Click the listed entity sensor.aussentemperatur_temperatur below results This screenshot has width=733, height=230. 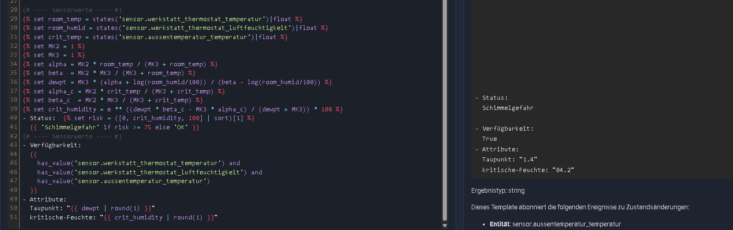(566, 224)
